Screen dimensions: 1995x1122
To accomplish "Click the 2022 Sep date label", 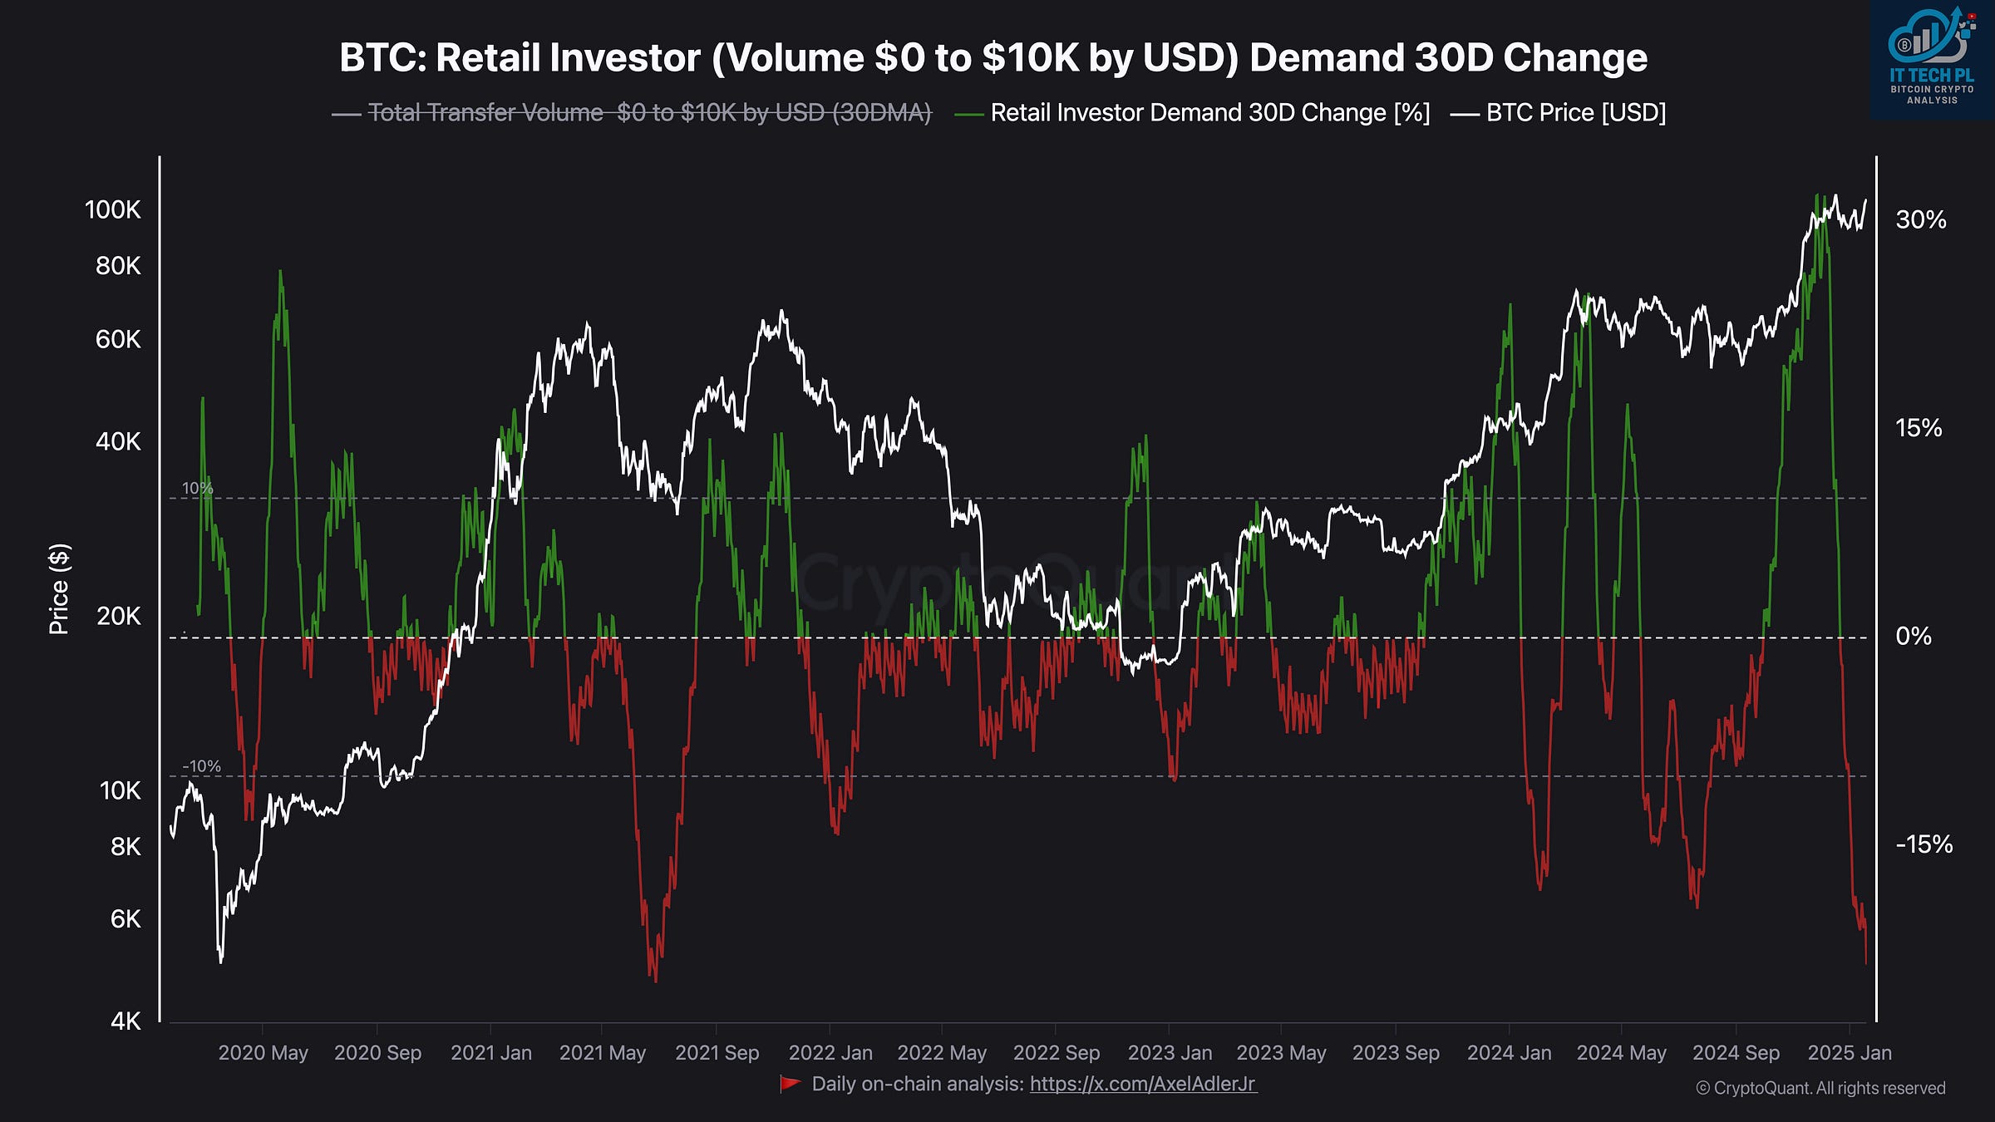I will click(1057, 1053).
